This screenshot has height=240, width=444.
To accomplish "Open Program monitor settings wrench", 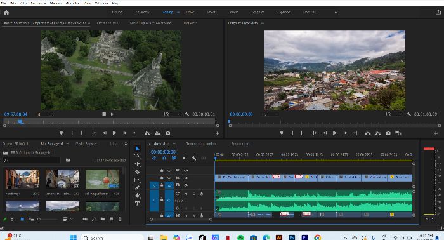I will 408,114.
